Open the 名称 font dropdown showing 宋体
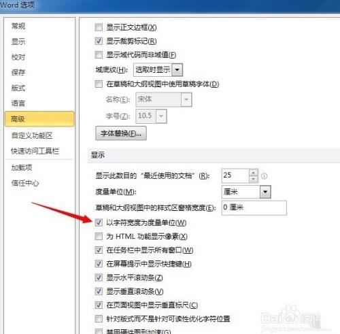 pos(186,99)
